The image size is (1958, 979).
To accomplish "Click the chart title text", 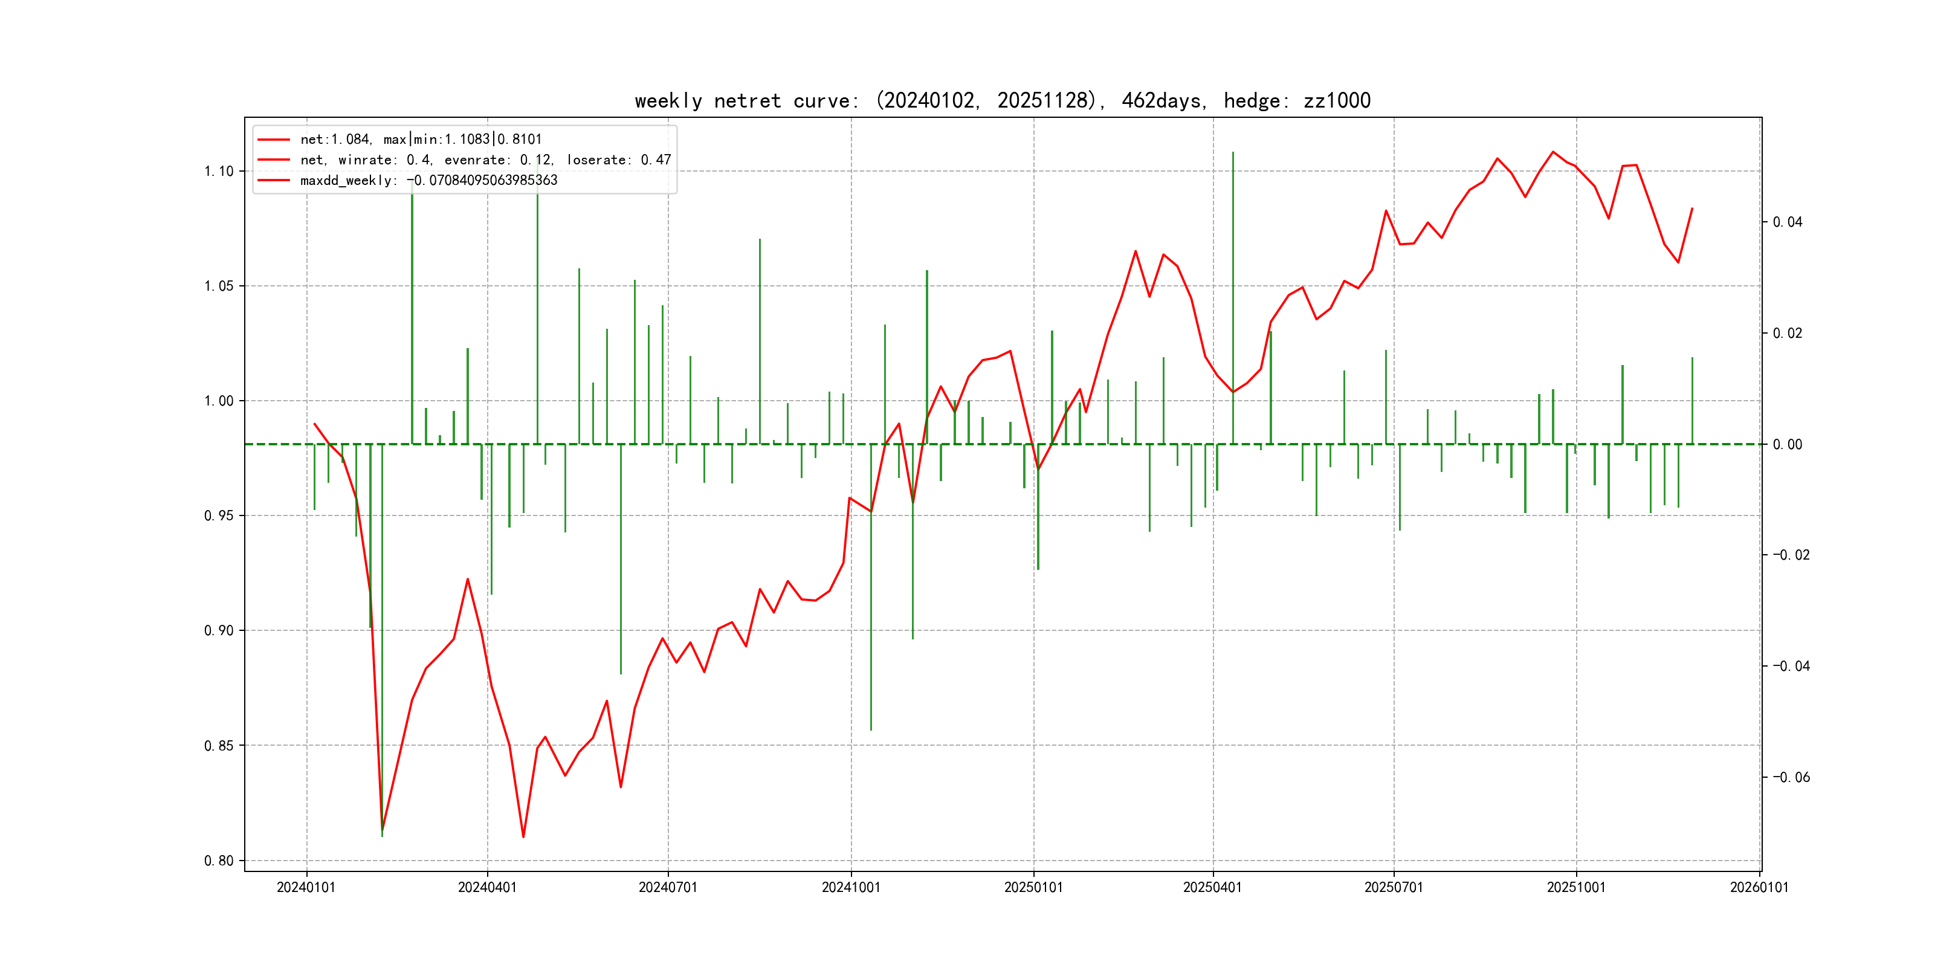I will tap(1002, 101).
